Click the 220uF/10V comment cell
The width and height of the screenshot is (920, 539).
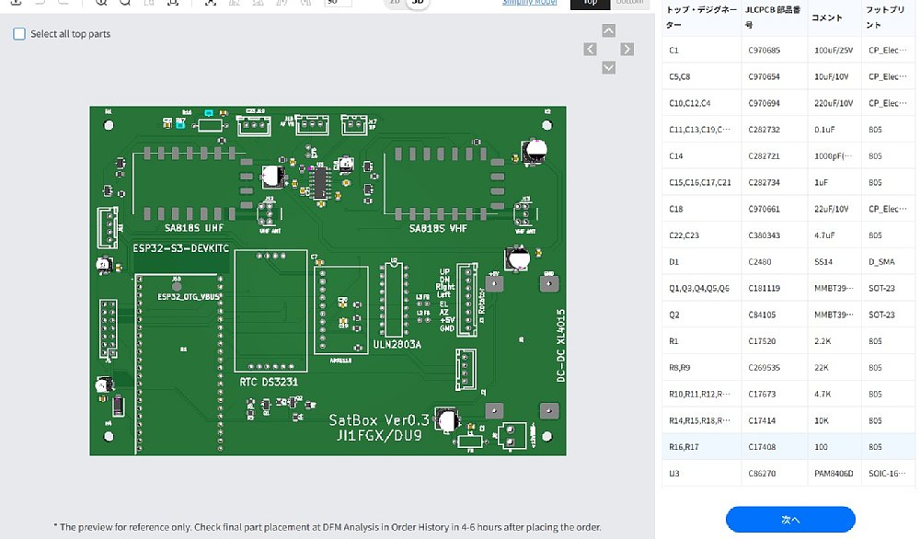834,103
